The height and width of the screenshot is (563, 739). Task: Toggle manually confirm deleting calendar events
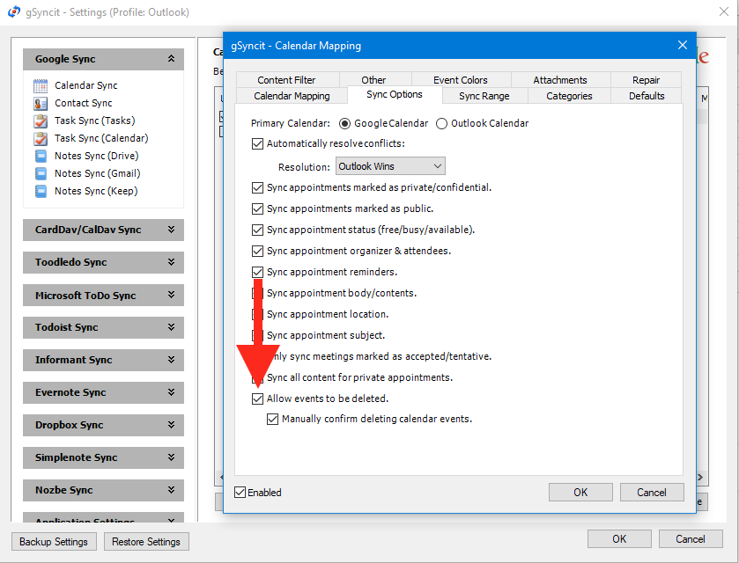tap(272, 419)
